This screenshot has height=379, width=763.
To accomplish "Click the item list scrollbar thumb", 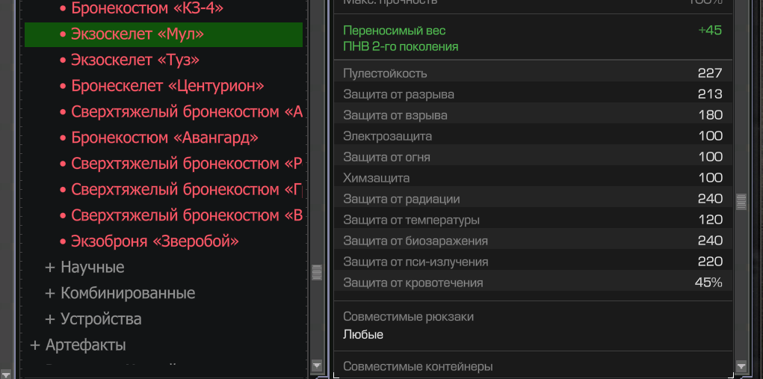I will click(x=316, y=271).
